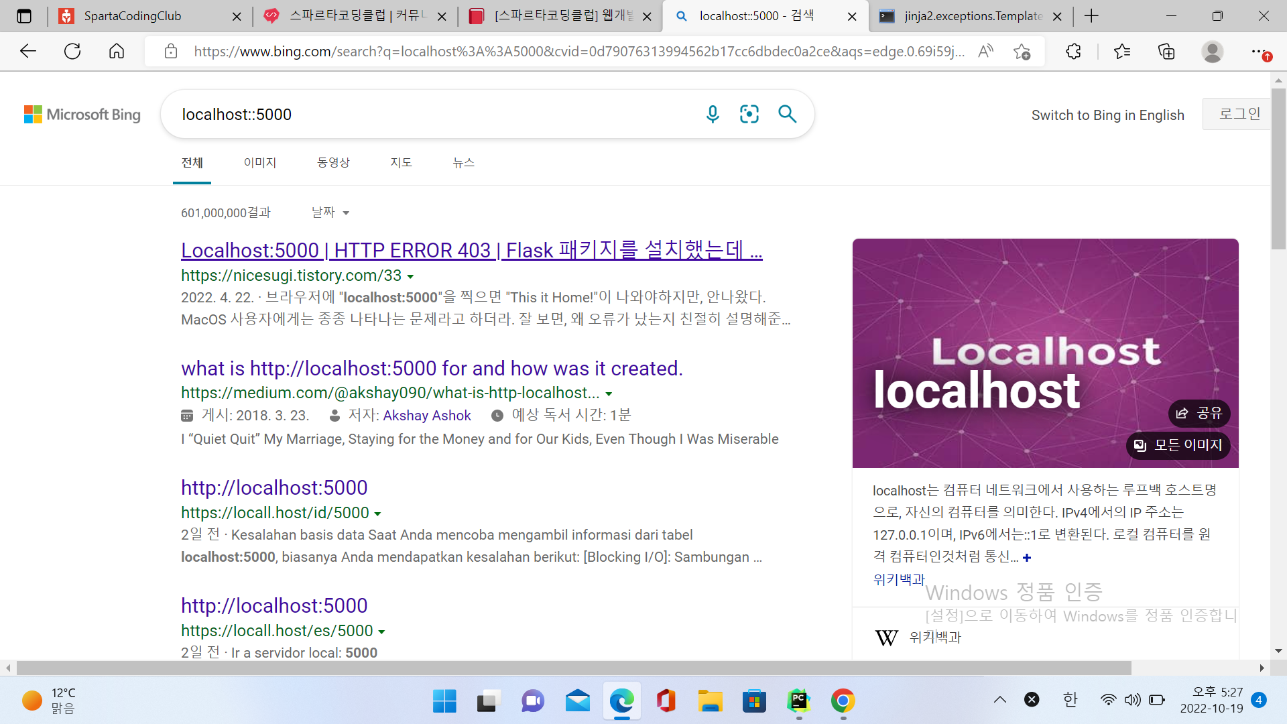Open Microsoft Office from taskbar
This screenshot has width=1287, height=724.
tap(666, 701)
